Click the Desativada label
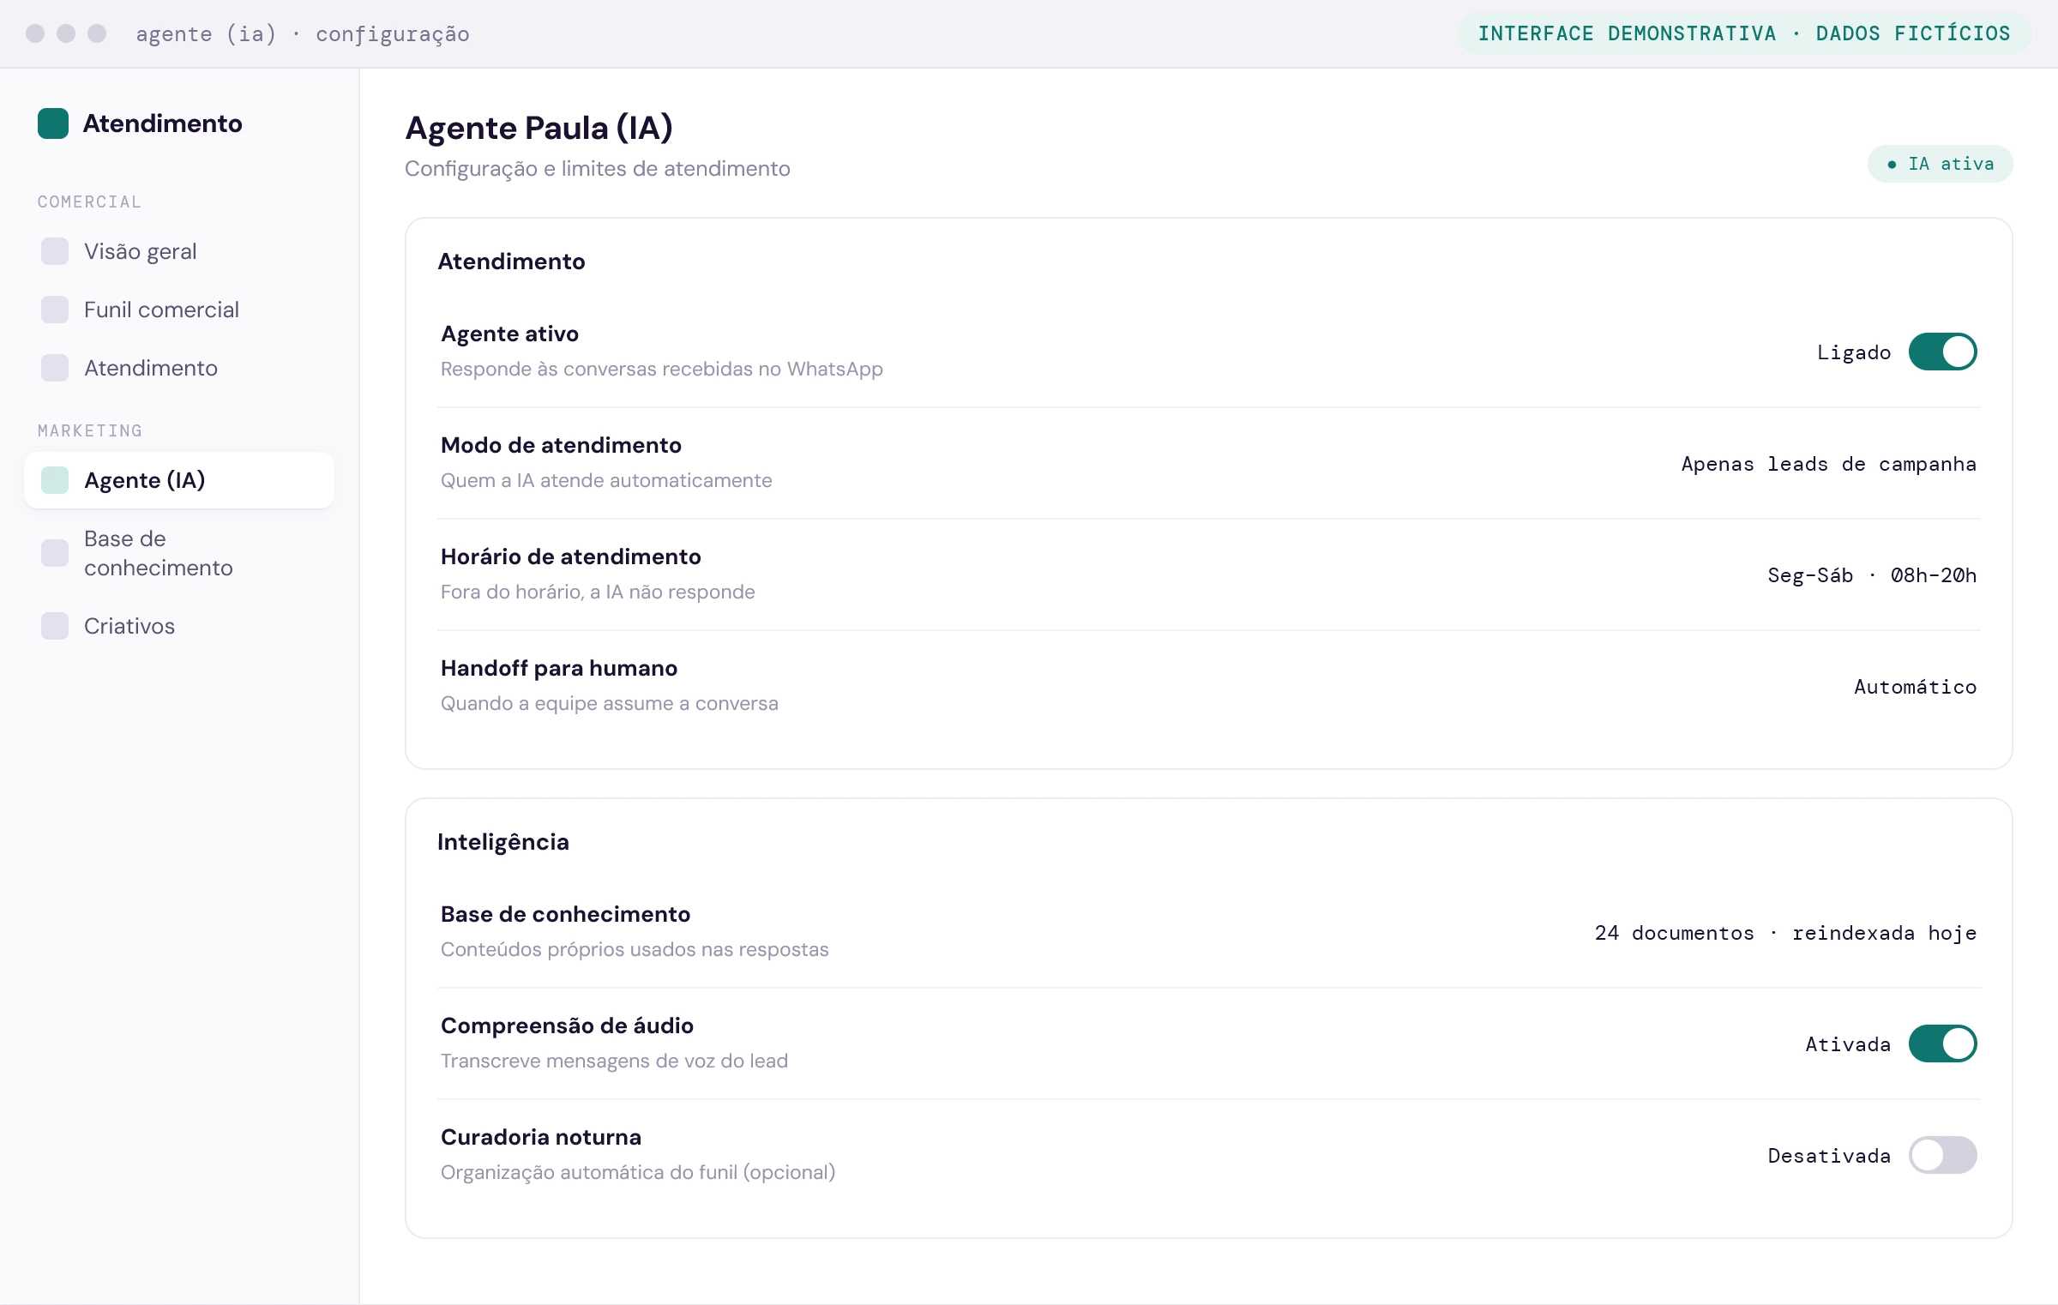This screenshot has width=2058, height=1305. tap(1829, 1156)
